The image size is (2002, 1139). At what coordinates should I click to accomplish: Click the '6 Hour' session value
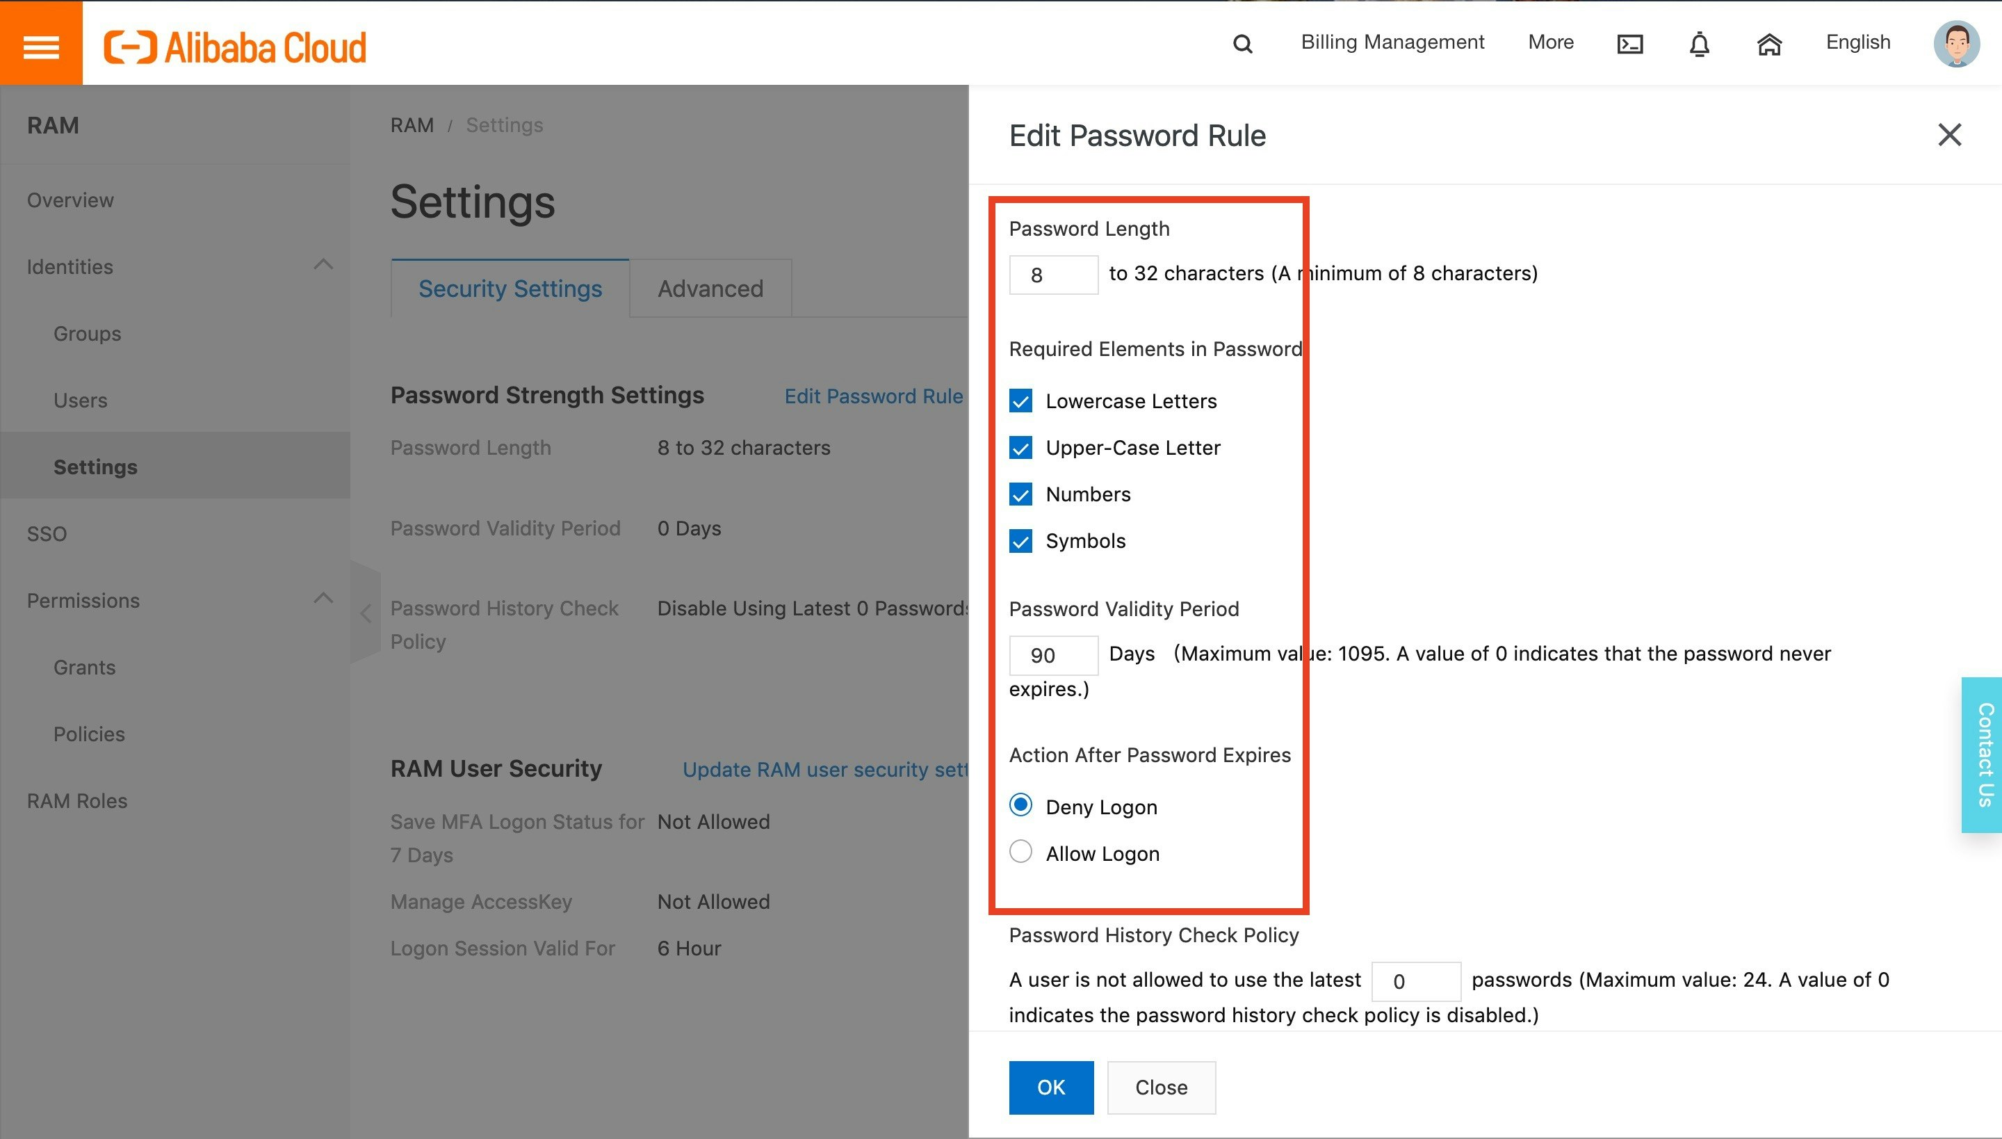689,949
